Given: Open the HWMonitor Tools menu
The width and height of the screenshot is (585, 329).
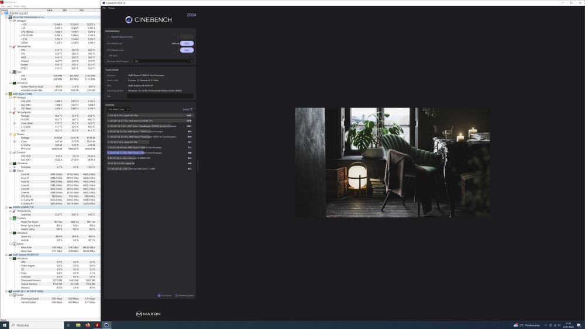Looking at the screenshot, I should tap(16, 6).
